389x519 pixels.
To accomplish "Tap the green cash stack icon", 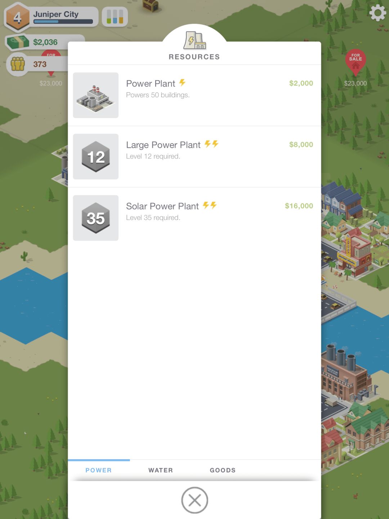I will (x=17, y=42).
